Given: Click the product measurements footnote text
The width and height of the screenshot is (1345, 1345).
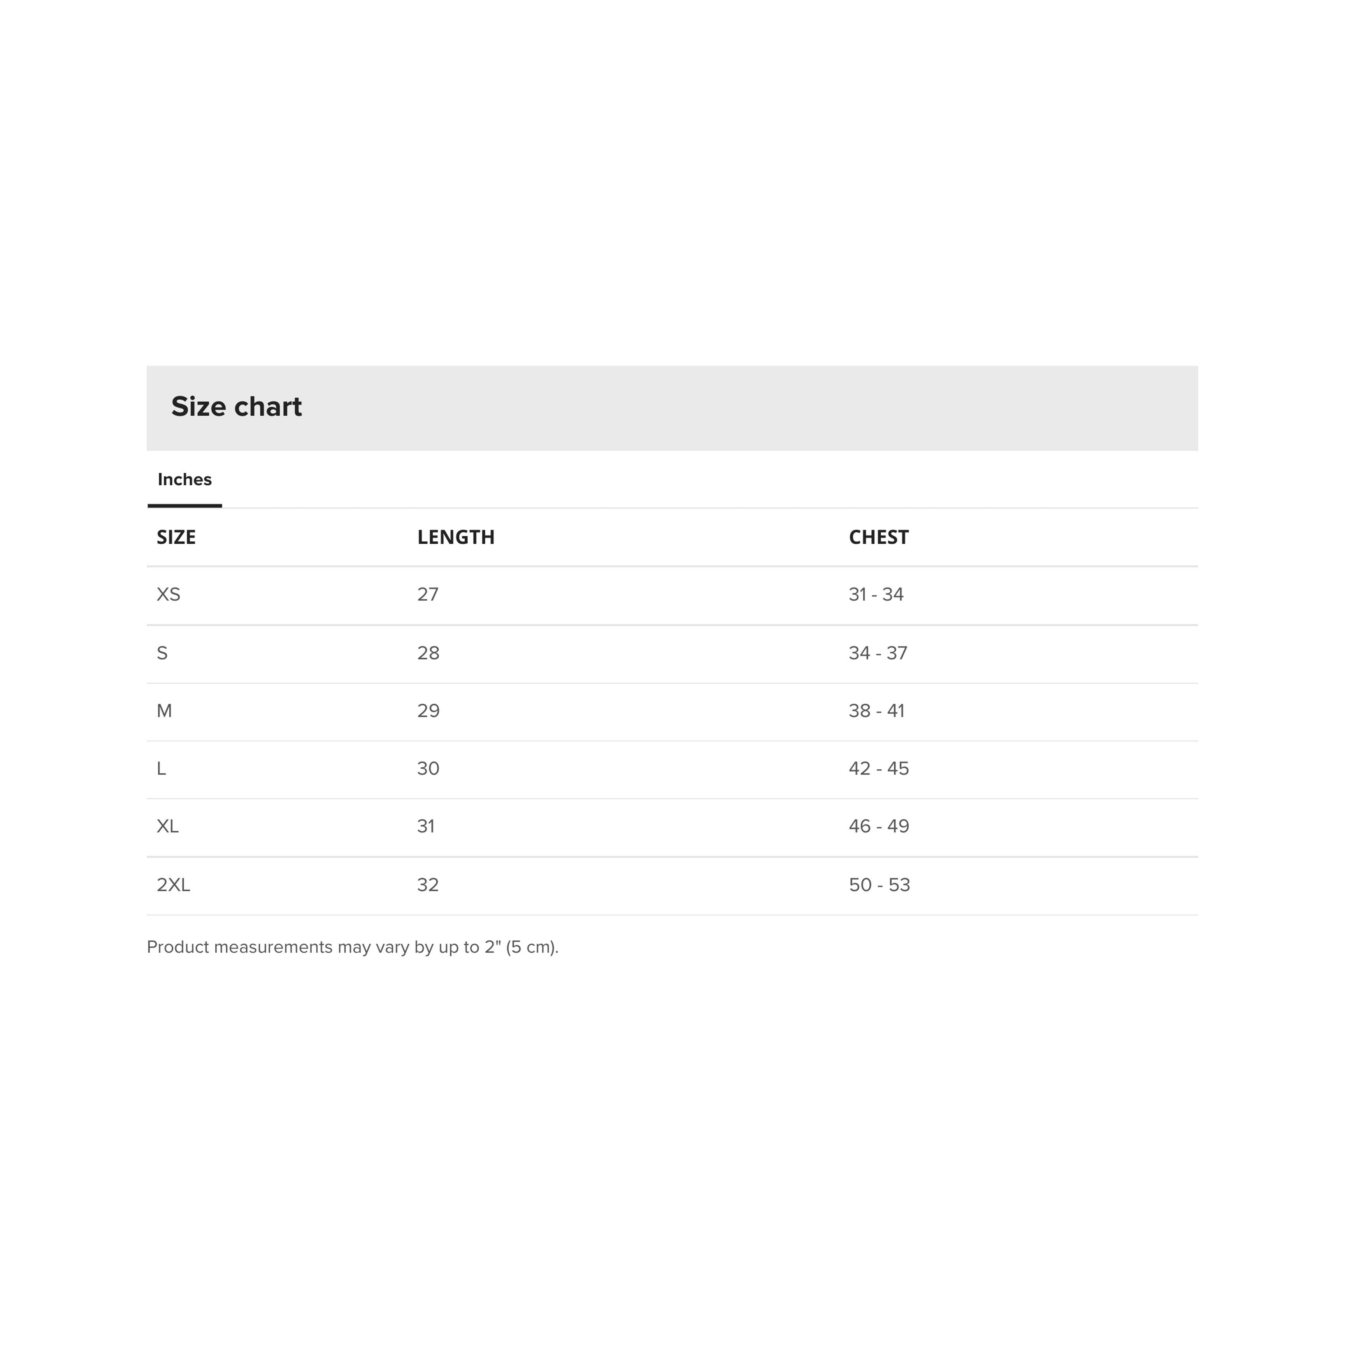Looking at the screenshot, I should click(x=352, y=948).
